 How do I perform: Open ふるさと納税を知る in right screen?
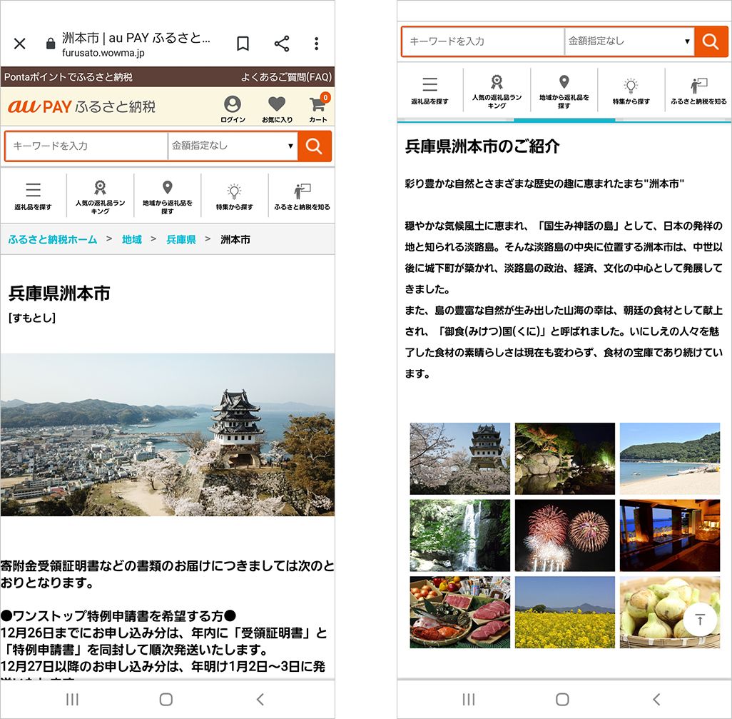click(x=698, y=90)
